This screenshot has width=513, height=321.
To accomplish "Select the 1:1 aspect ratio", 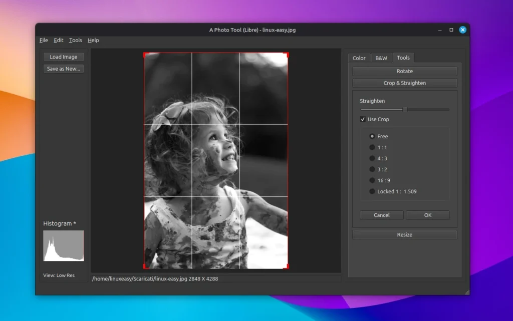I will click(x=371, y=147).
